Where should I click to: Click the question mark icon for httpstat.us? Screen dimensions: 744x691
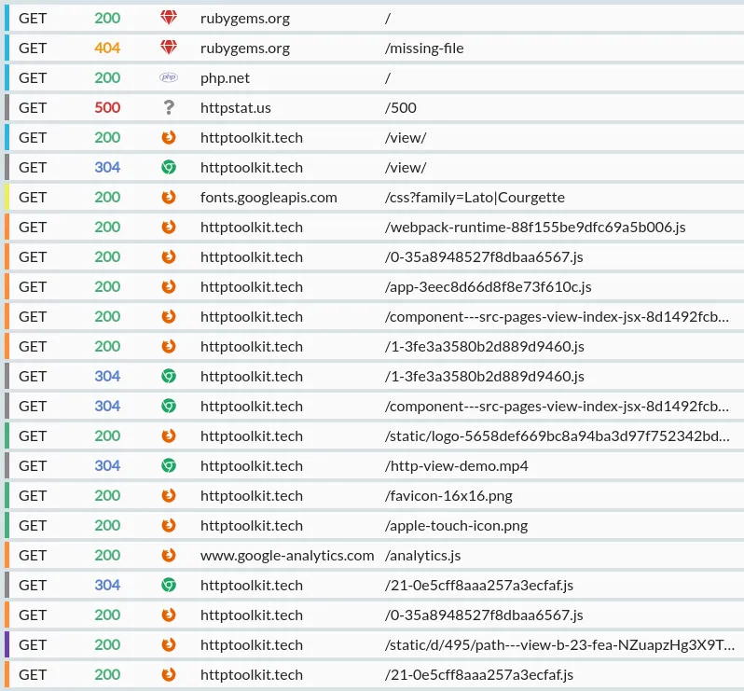click(169, 107)
